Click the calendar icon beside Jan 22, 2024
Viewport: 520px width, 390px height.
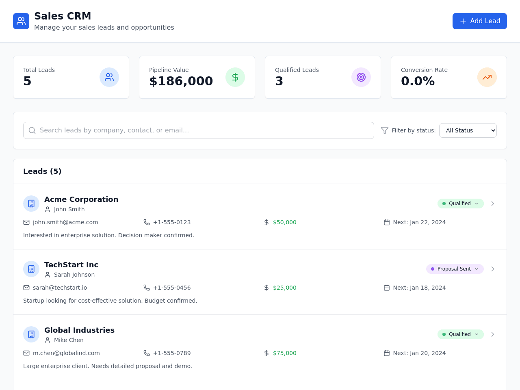tap(387, 222)
